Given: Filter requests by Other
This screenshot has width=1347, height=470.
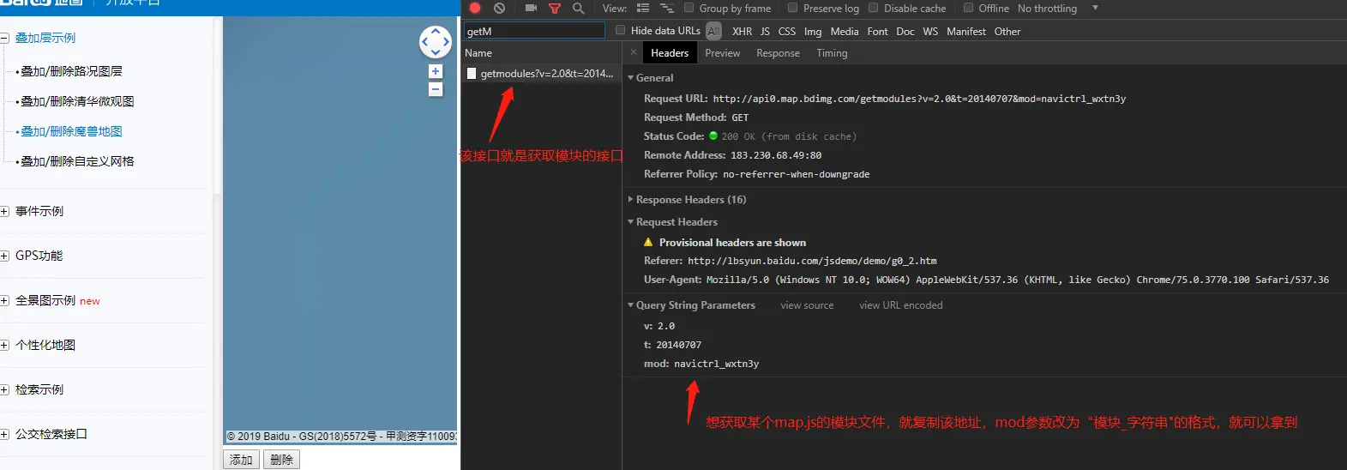Looking at the screenshot, I should (x=1007, y=32).
